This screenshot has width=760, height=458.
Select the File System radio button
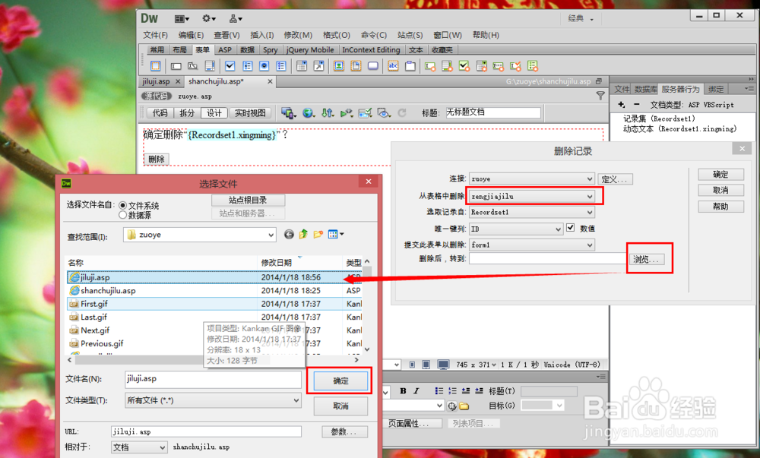click(x=122, y=205)
